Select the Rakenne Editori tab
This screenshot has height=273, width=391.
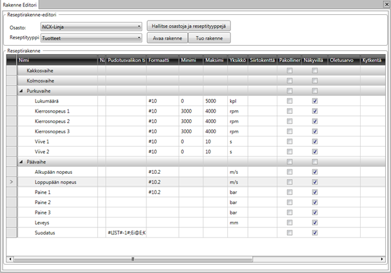point(21,5)
